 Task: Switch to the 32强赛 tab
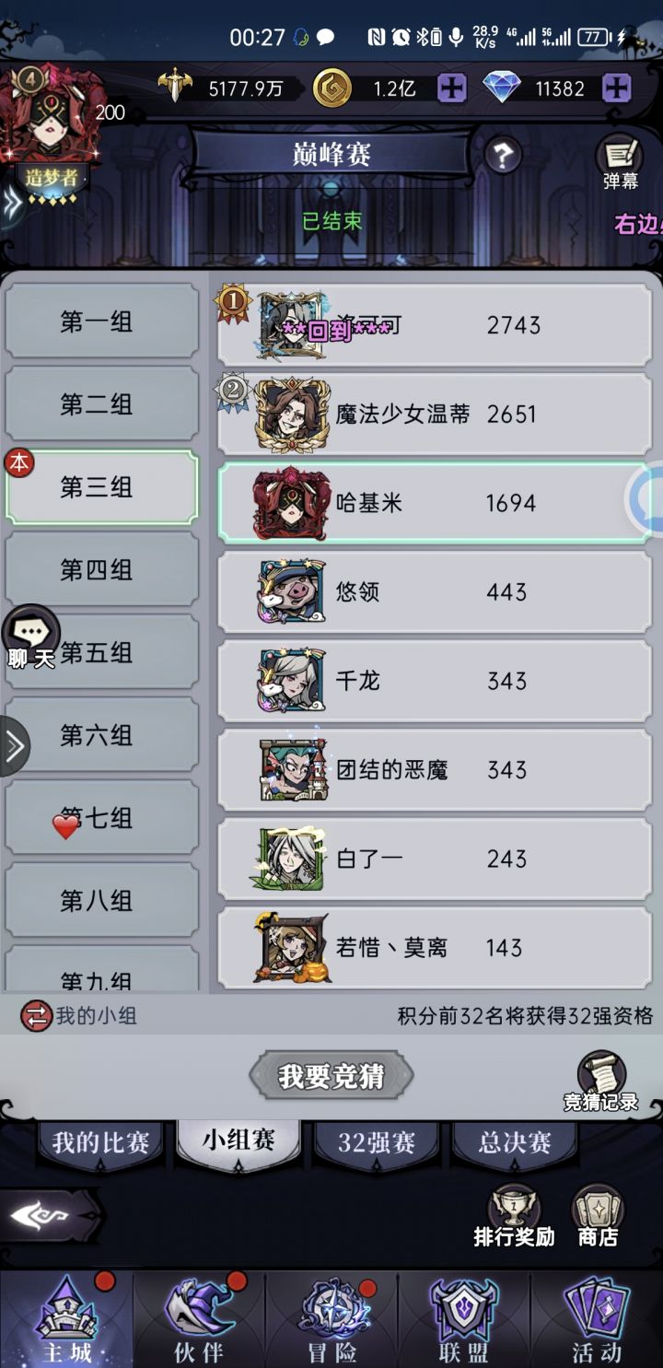[377, 1143]
